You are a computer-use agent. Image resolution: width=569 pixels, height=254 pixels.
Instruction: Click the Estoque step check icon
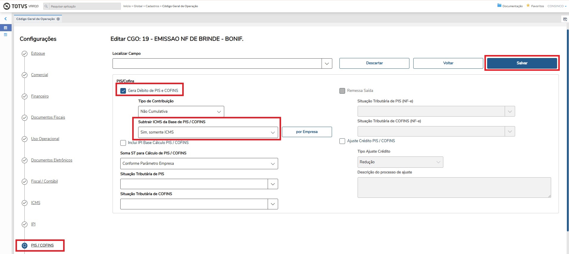pos(25,54)
